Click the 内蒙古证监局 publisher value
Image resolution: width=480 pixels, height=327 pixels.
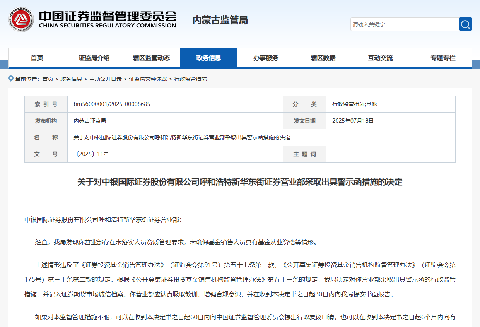click(x=90, y=121)
